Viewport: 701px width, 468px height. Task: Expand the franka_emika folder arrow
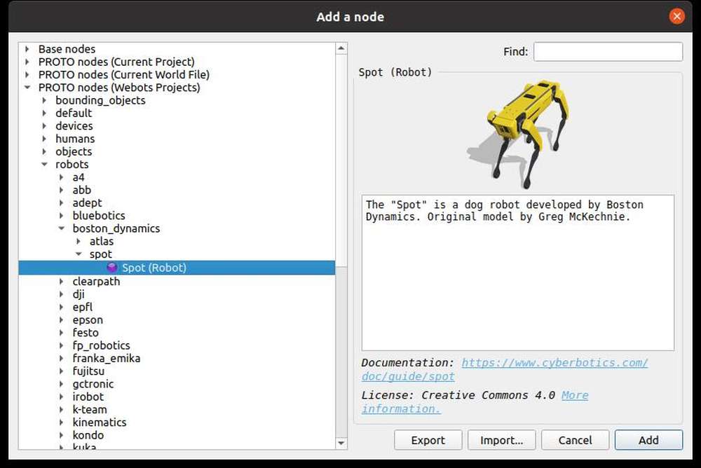[61, 358]
